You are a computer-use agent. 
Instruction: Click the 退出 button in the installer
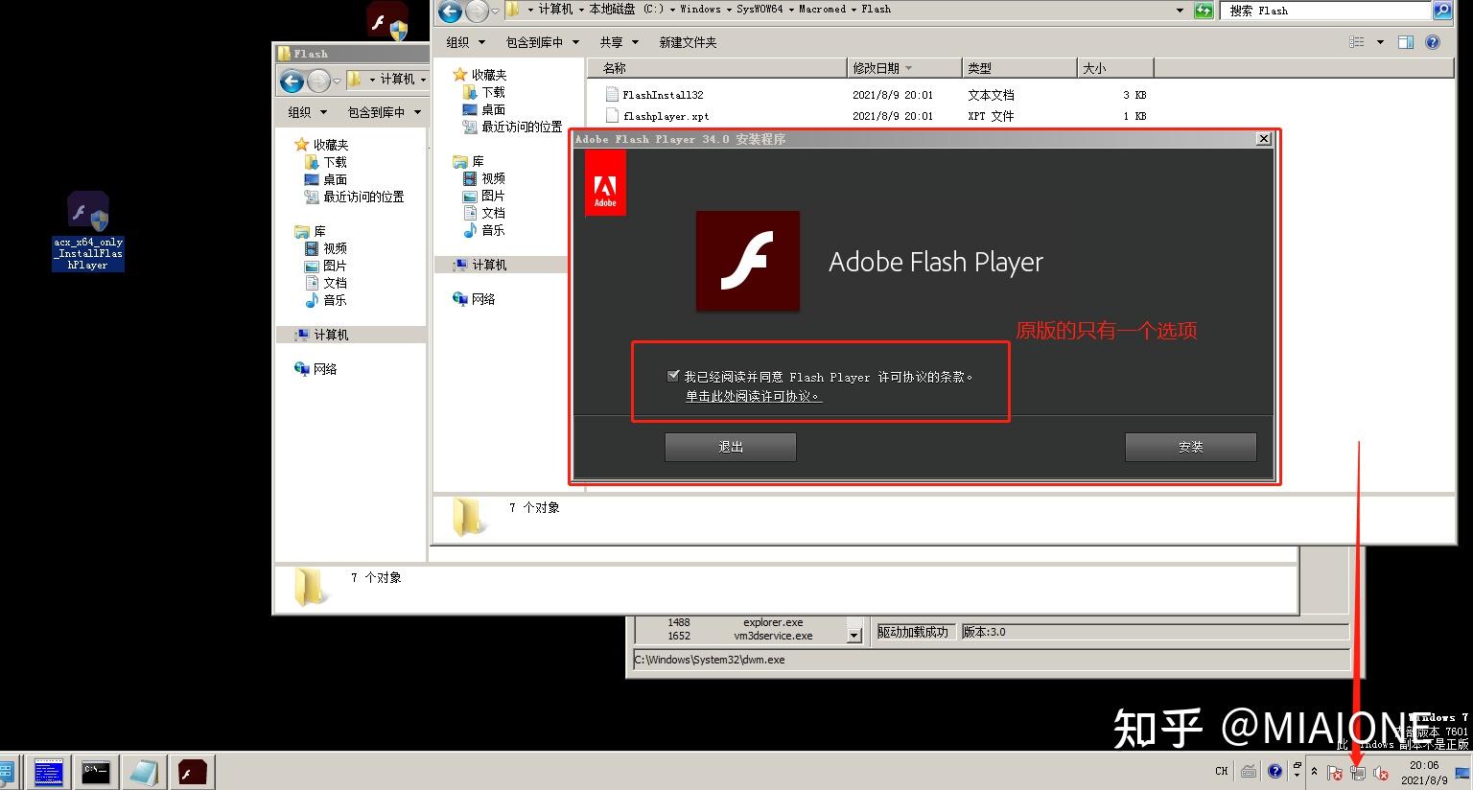pos(731,447)
